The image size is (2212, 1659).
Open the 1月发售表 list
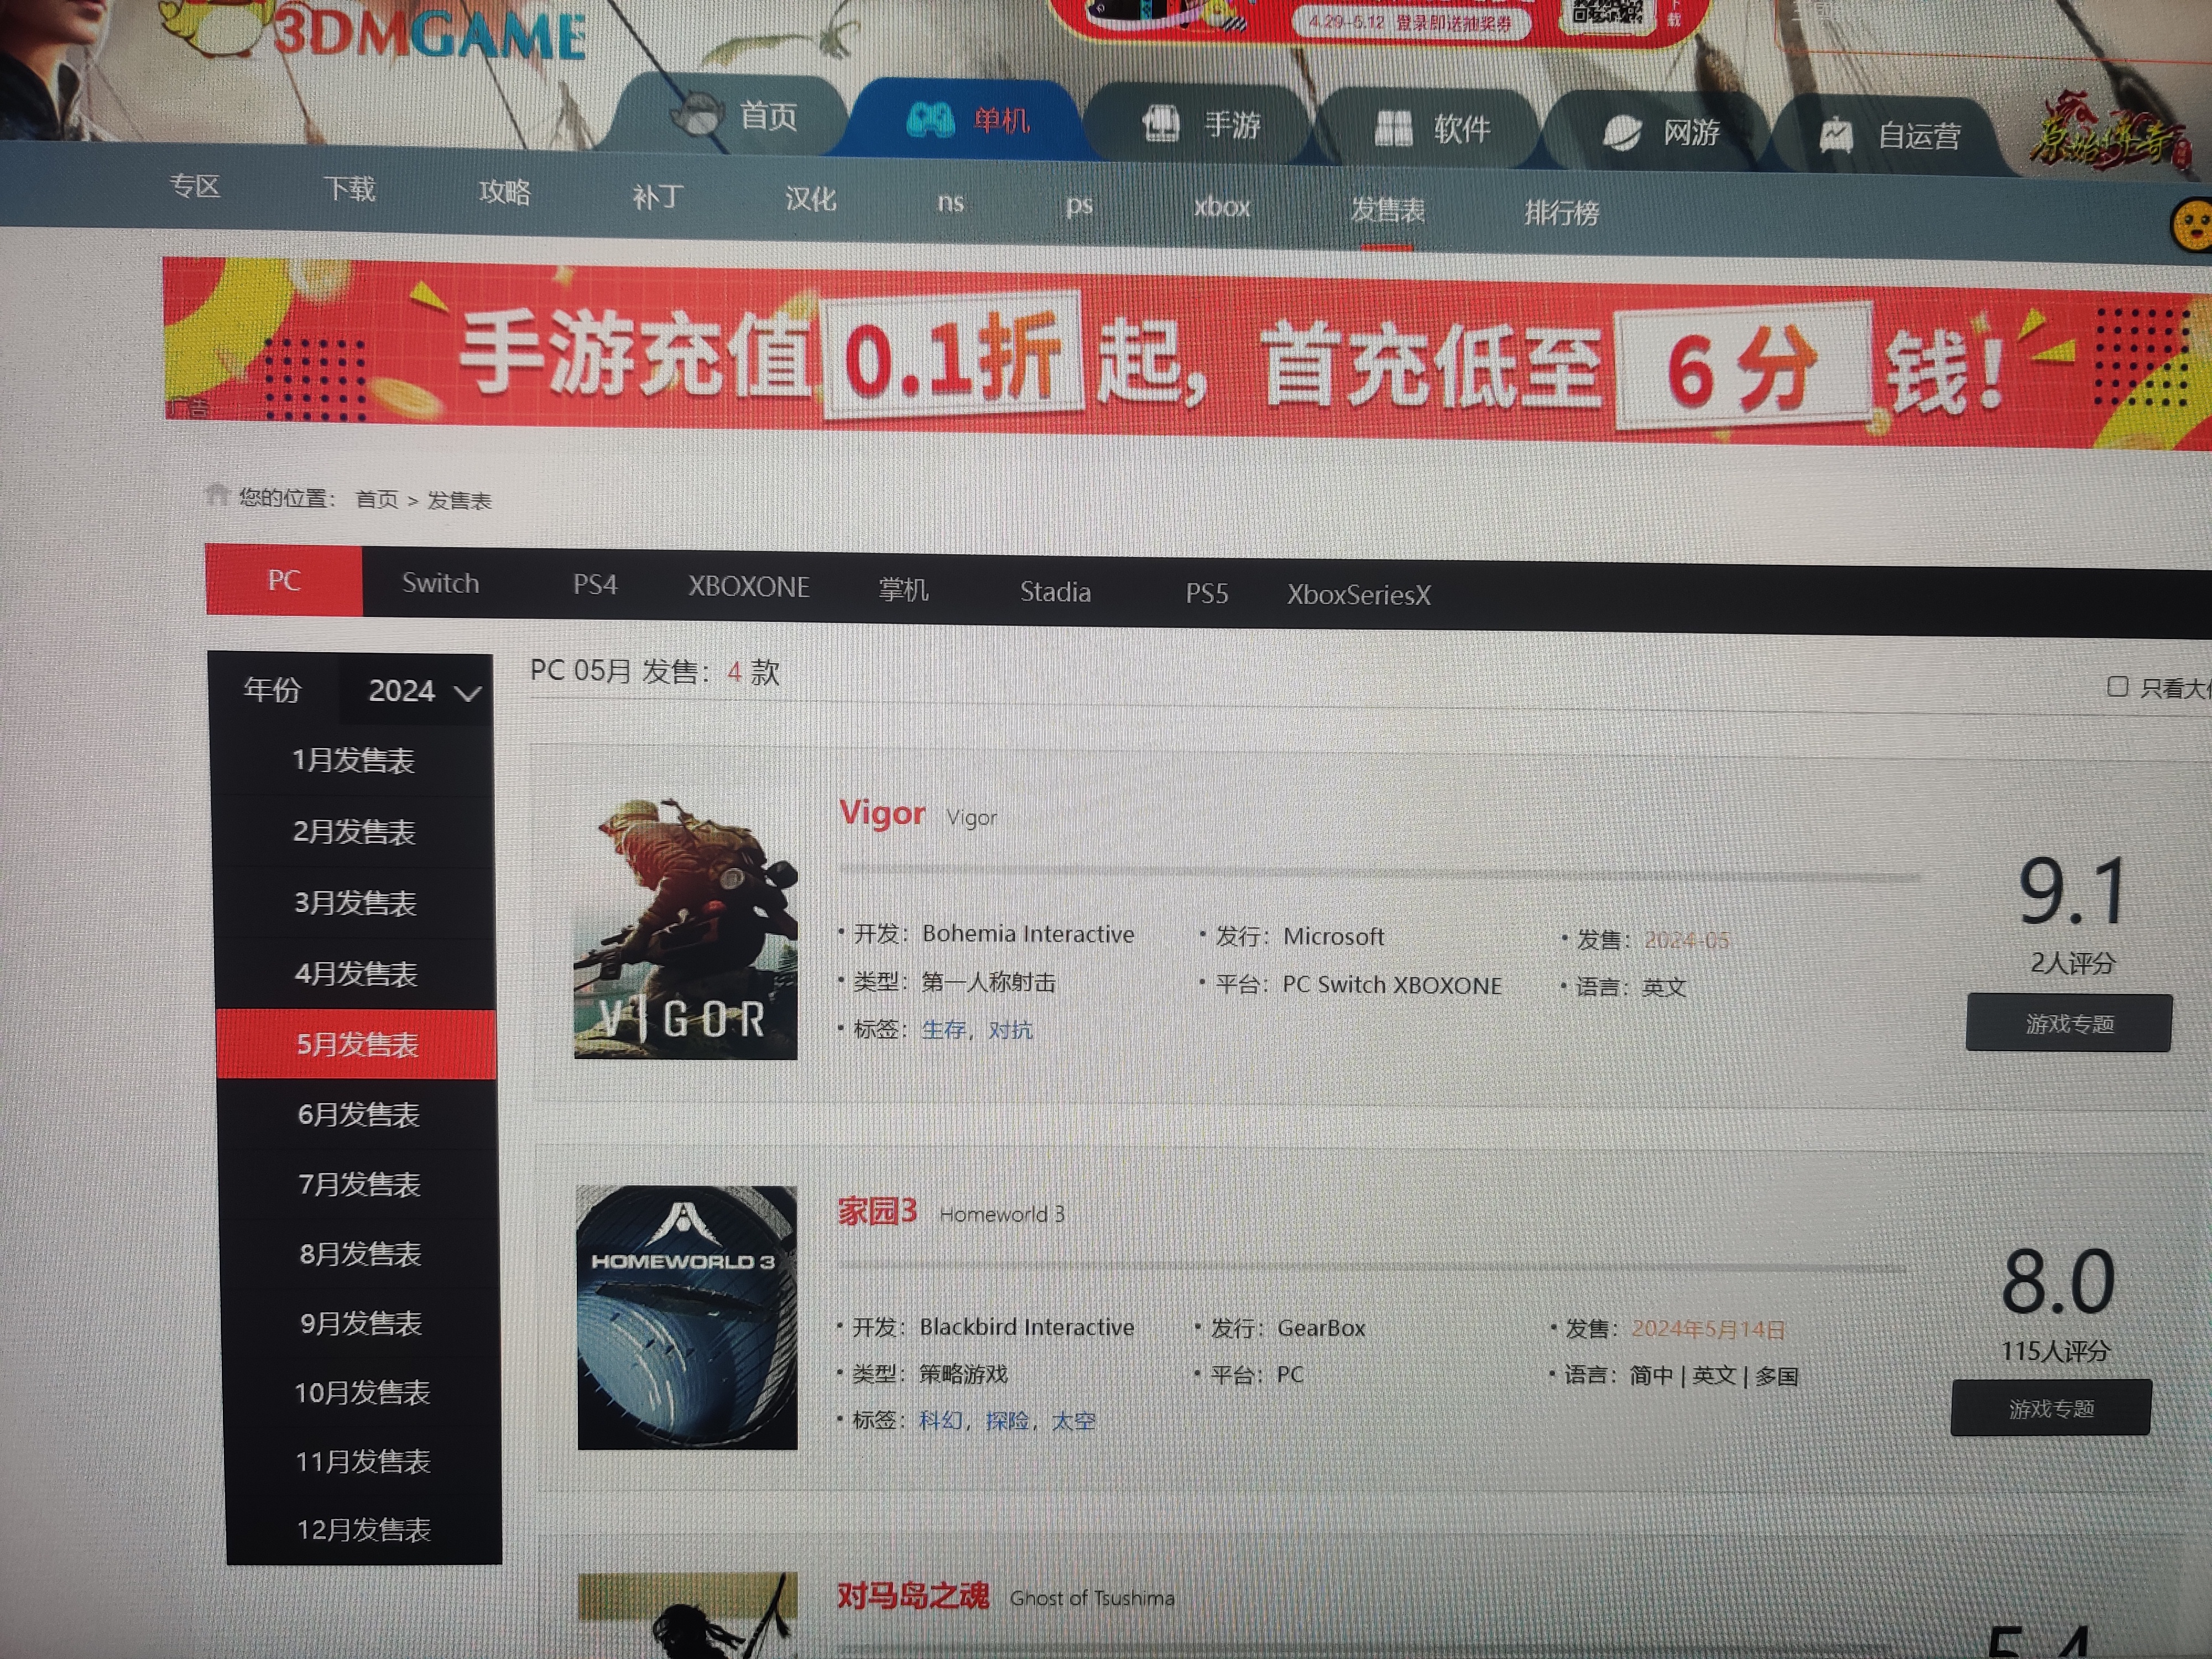pos(353,760)
